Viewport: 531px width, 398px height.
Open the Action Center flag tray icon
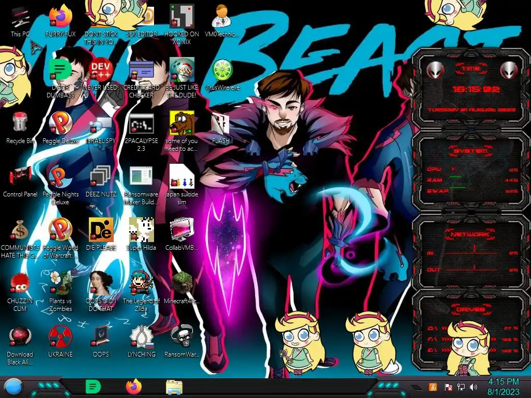click(448, 387)
